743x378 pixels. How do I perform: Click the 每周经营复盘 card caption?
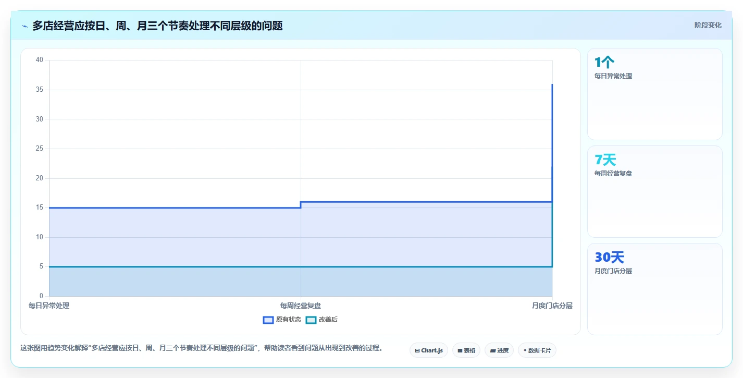pyautogui.click(x=613, y=174)
